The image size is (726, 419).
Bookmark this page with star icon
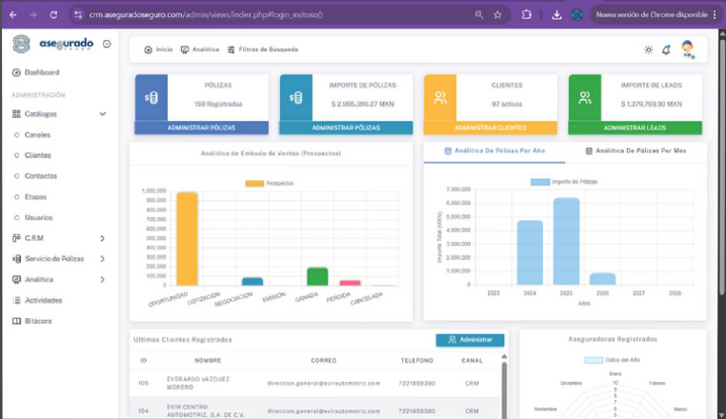click(x=497, y=15)
